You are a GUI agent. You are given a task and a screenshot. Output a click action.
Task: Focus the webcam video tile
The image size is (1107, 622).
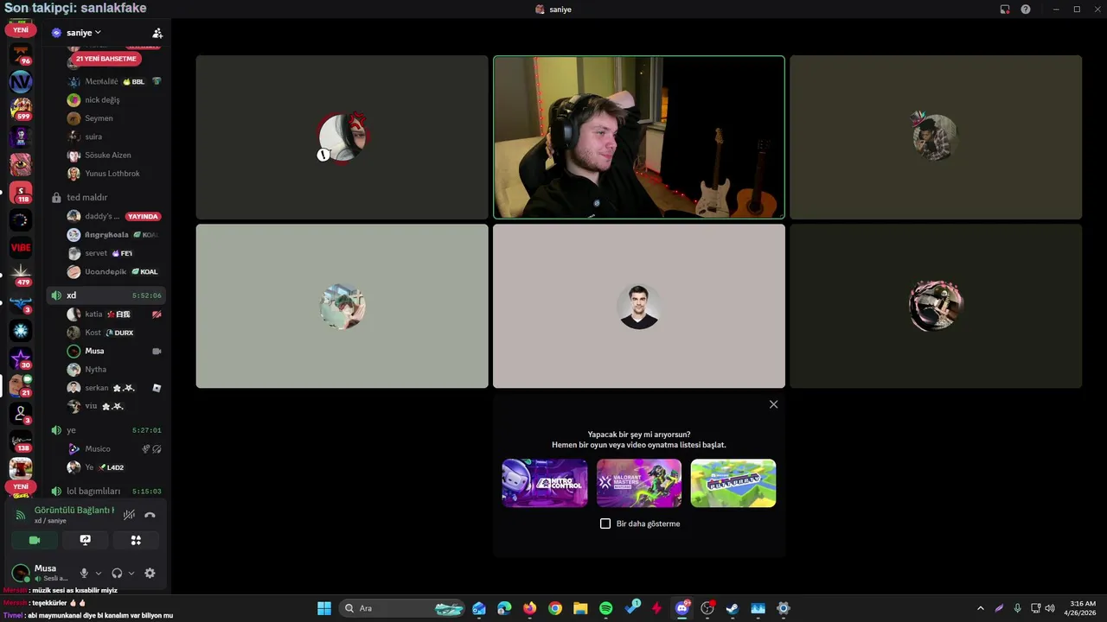point(639,137)
